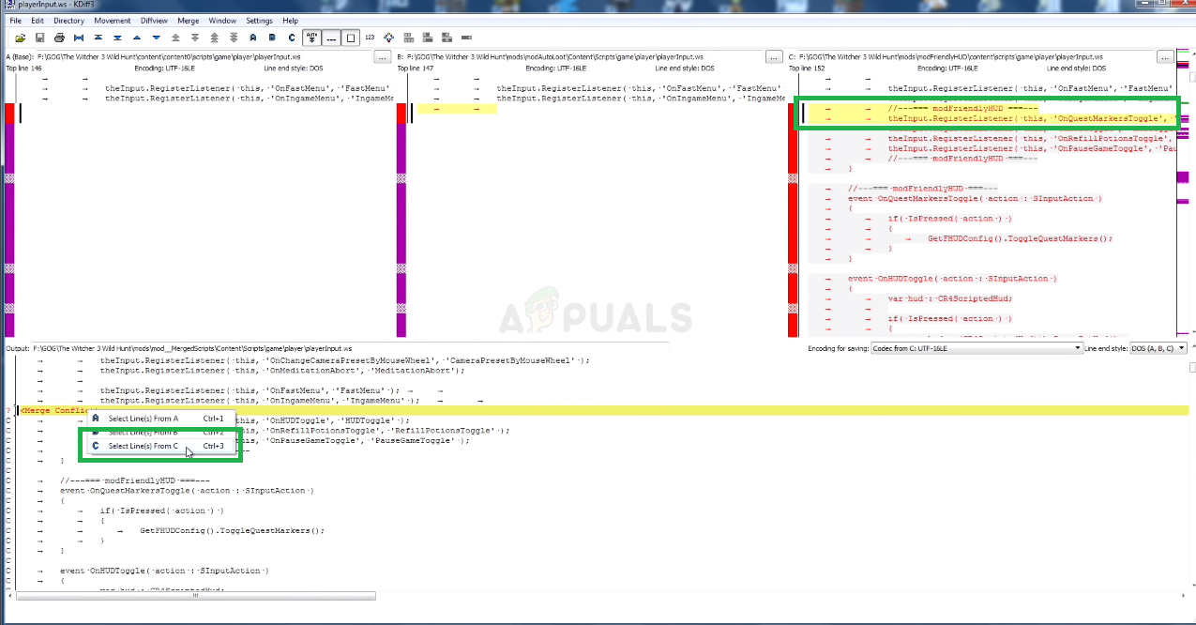Open the Diffview menu

[x=154, y=20]
